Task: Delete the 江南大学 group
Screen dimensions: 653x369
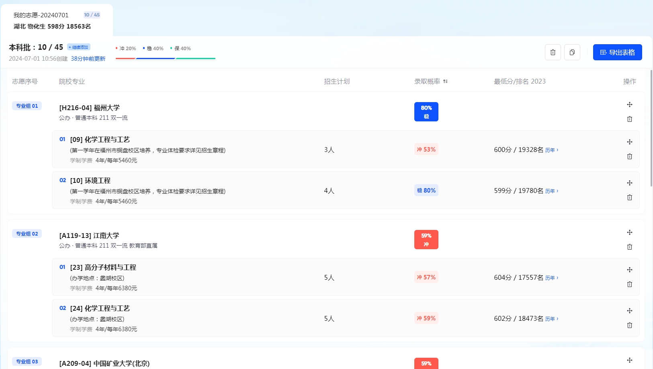Action: (630, 247)
